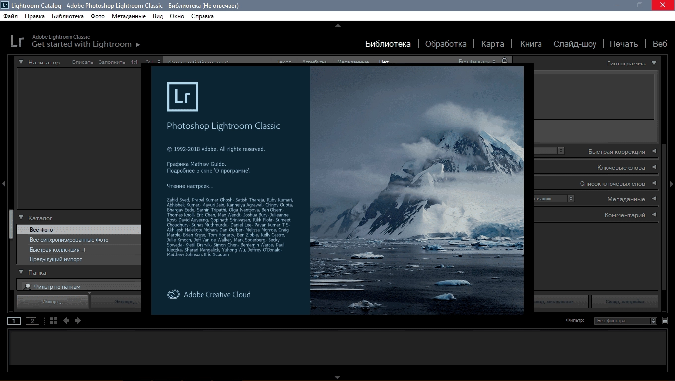The image size is (675, 381).
Task: Hide the top panel with the top arrow
Action: pyautogui.click(x=337, y=25)
